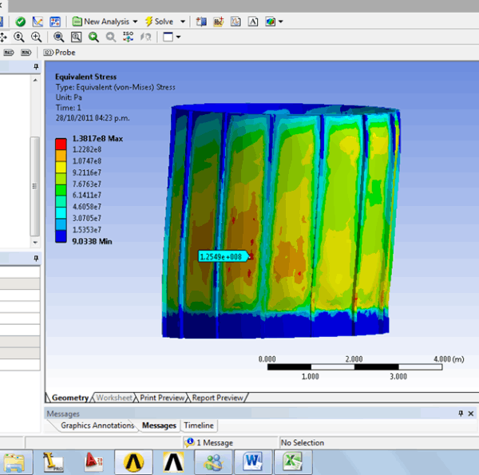Screen dimensions: 479x475
Task: Click the Solve button
Action: [160, 22]
